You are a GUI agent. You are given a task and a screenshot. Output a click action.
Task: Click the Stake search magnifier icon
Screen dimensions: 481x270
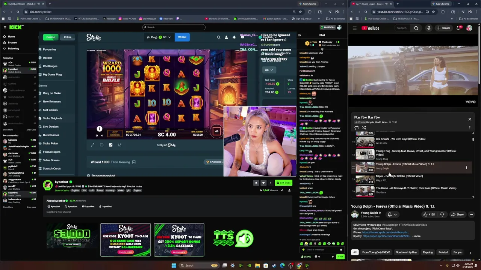coord(218,37)
